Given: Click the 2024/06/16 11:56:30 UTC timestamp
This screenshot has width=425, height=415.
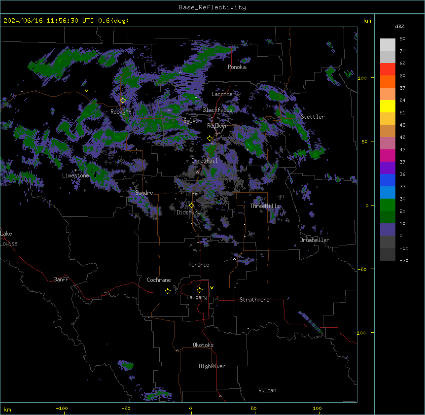Looking at the screenshot, I should [48, 21].
